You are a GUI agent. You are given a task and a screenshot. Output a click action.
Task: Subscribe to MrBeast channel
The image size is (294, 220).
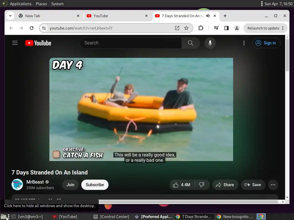(95, 185)
